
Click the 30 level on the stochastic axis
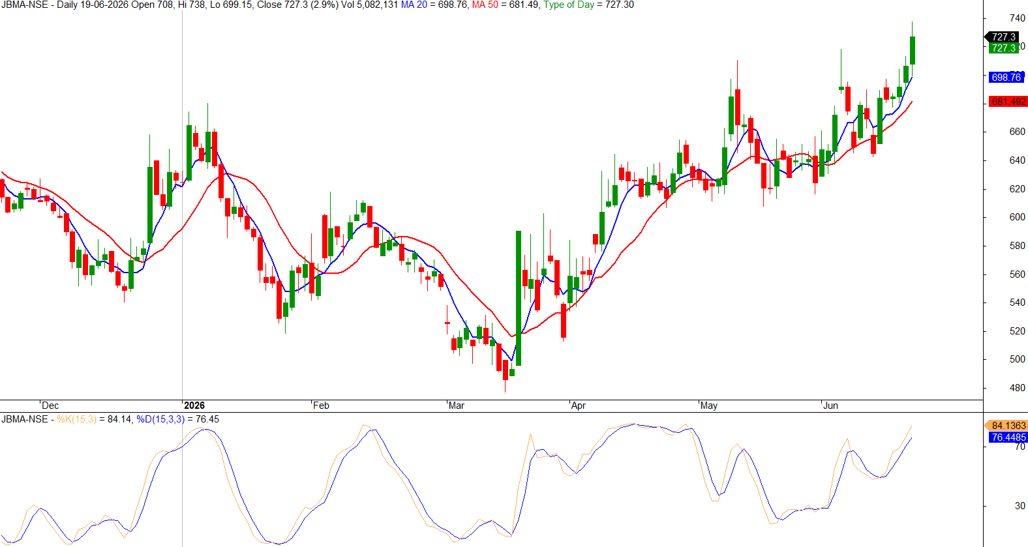coord(1020,506)
